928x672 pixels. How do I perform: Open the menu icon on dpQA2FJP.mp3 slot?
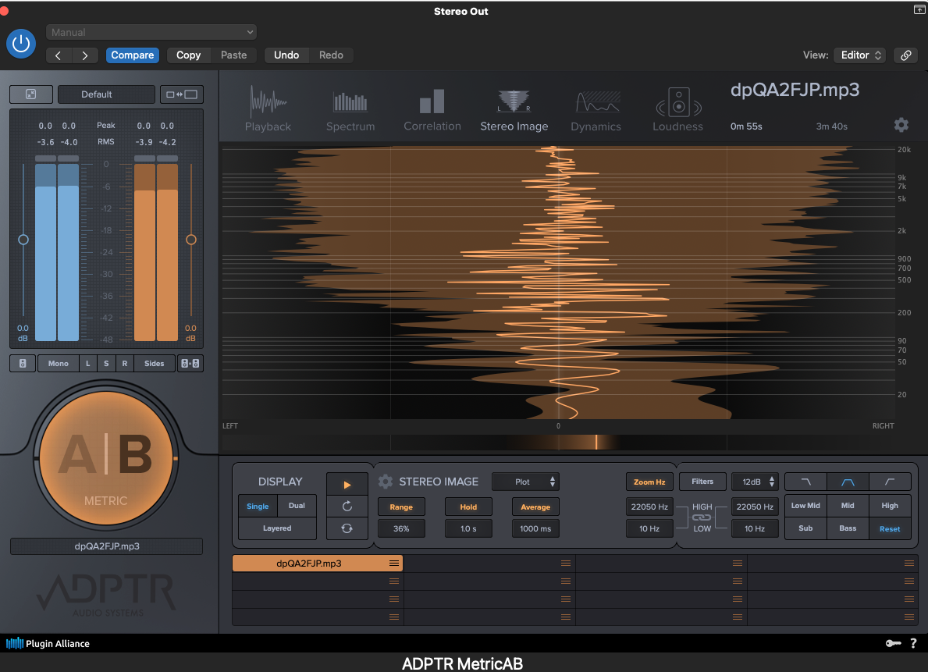393,563
